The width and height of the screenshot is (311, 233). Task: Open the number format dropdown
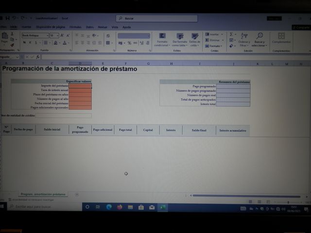tap(148, 35)
